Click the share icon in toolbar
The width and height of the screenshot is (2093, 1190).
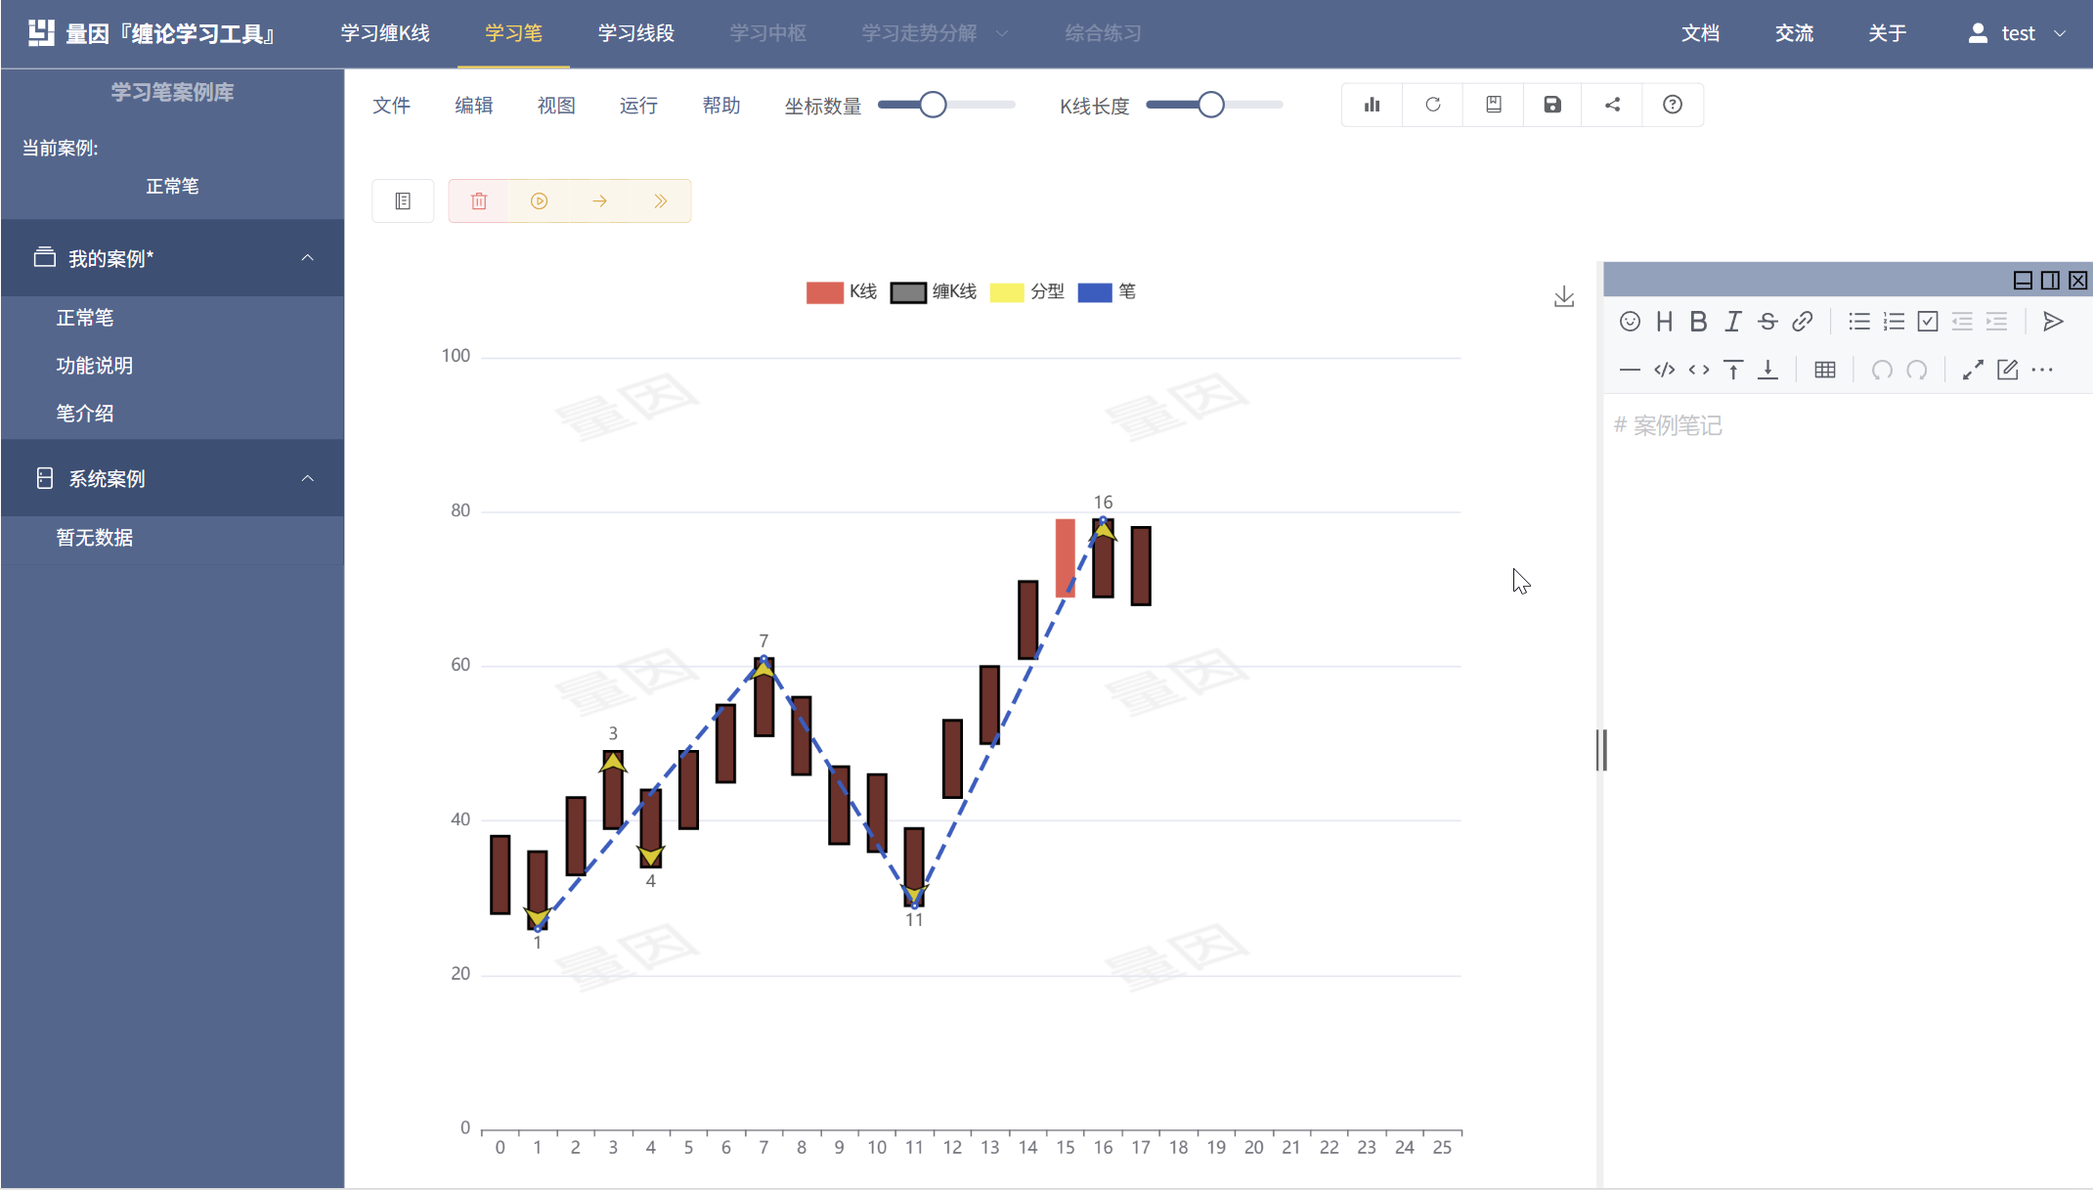[x=1613, y=105]
